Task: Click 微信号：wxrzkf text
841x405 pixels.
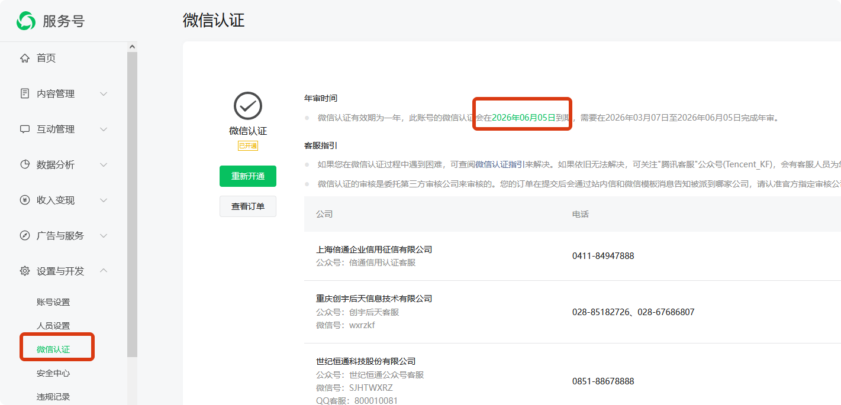Action: point(346,325)
